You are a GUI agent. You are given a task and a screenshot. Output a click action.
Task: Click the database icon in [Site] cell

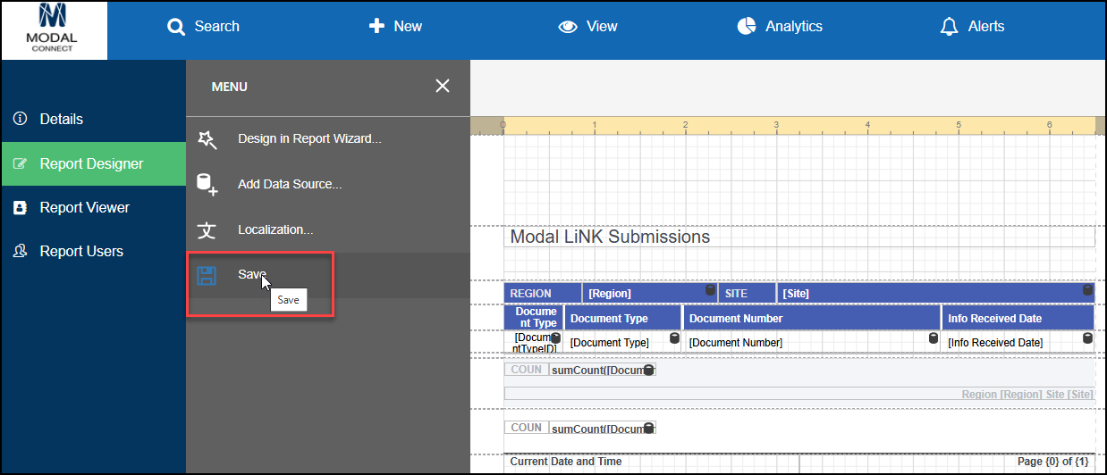1087,290
